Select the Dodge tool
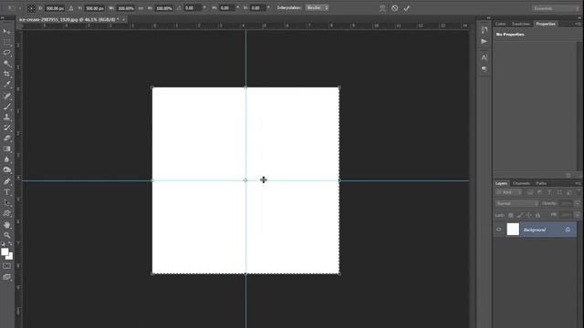584x328 pixels. pyautogui.click(x=6, y=170)
